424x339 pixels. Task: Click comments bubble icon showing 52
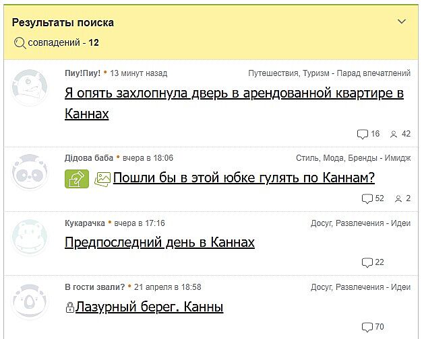367,198
